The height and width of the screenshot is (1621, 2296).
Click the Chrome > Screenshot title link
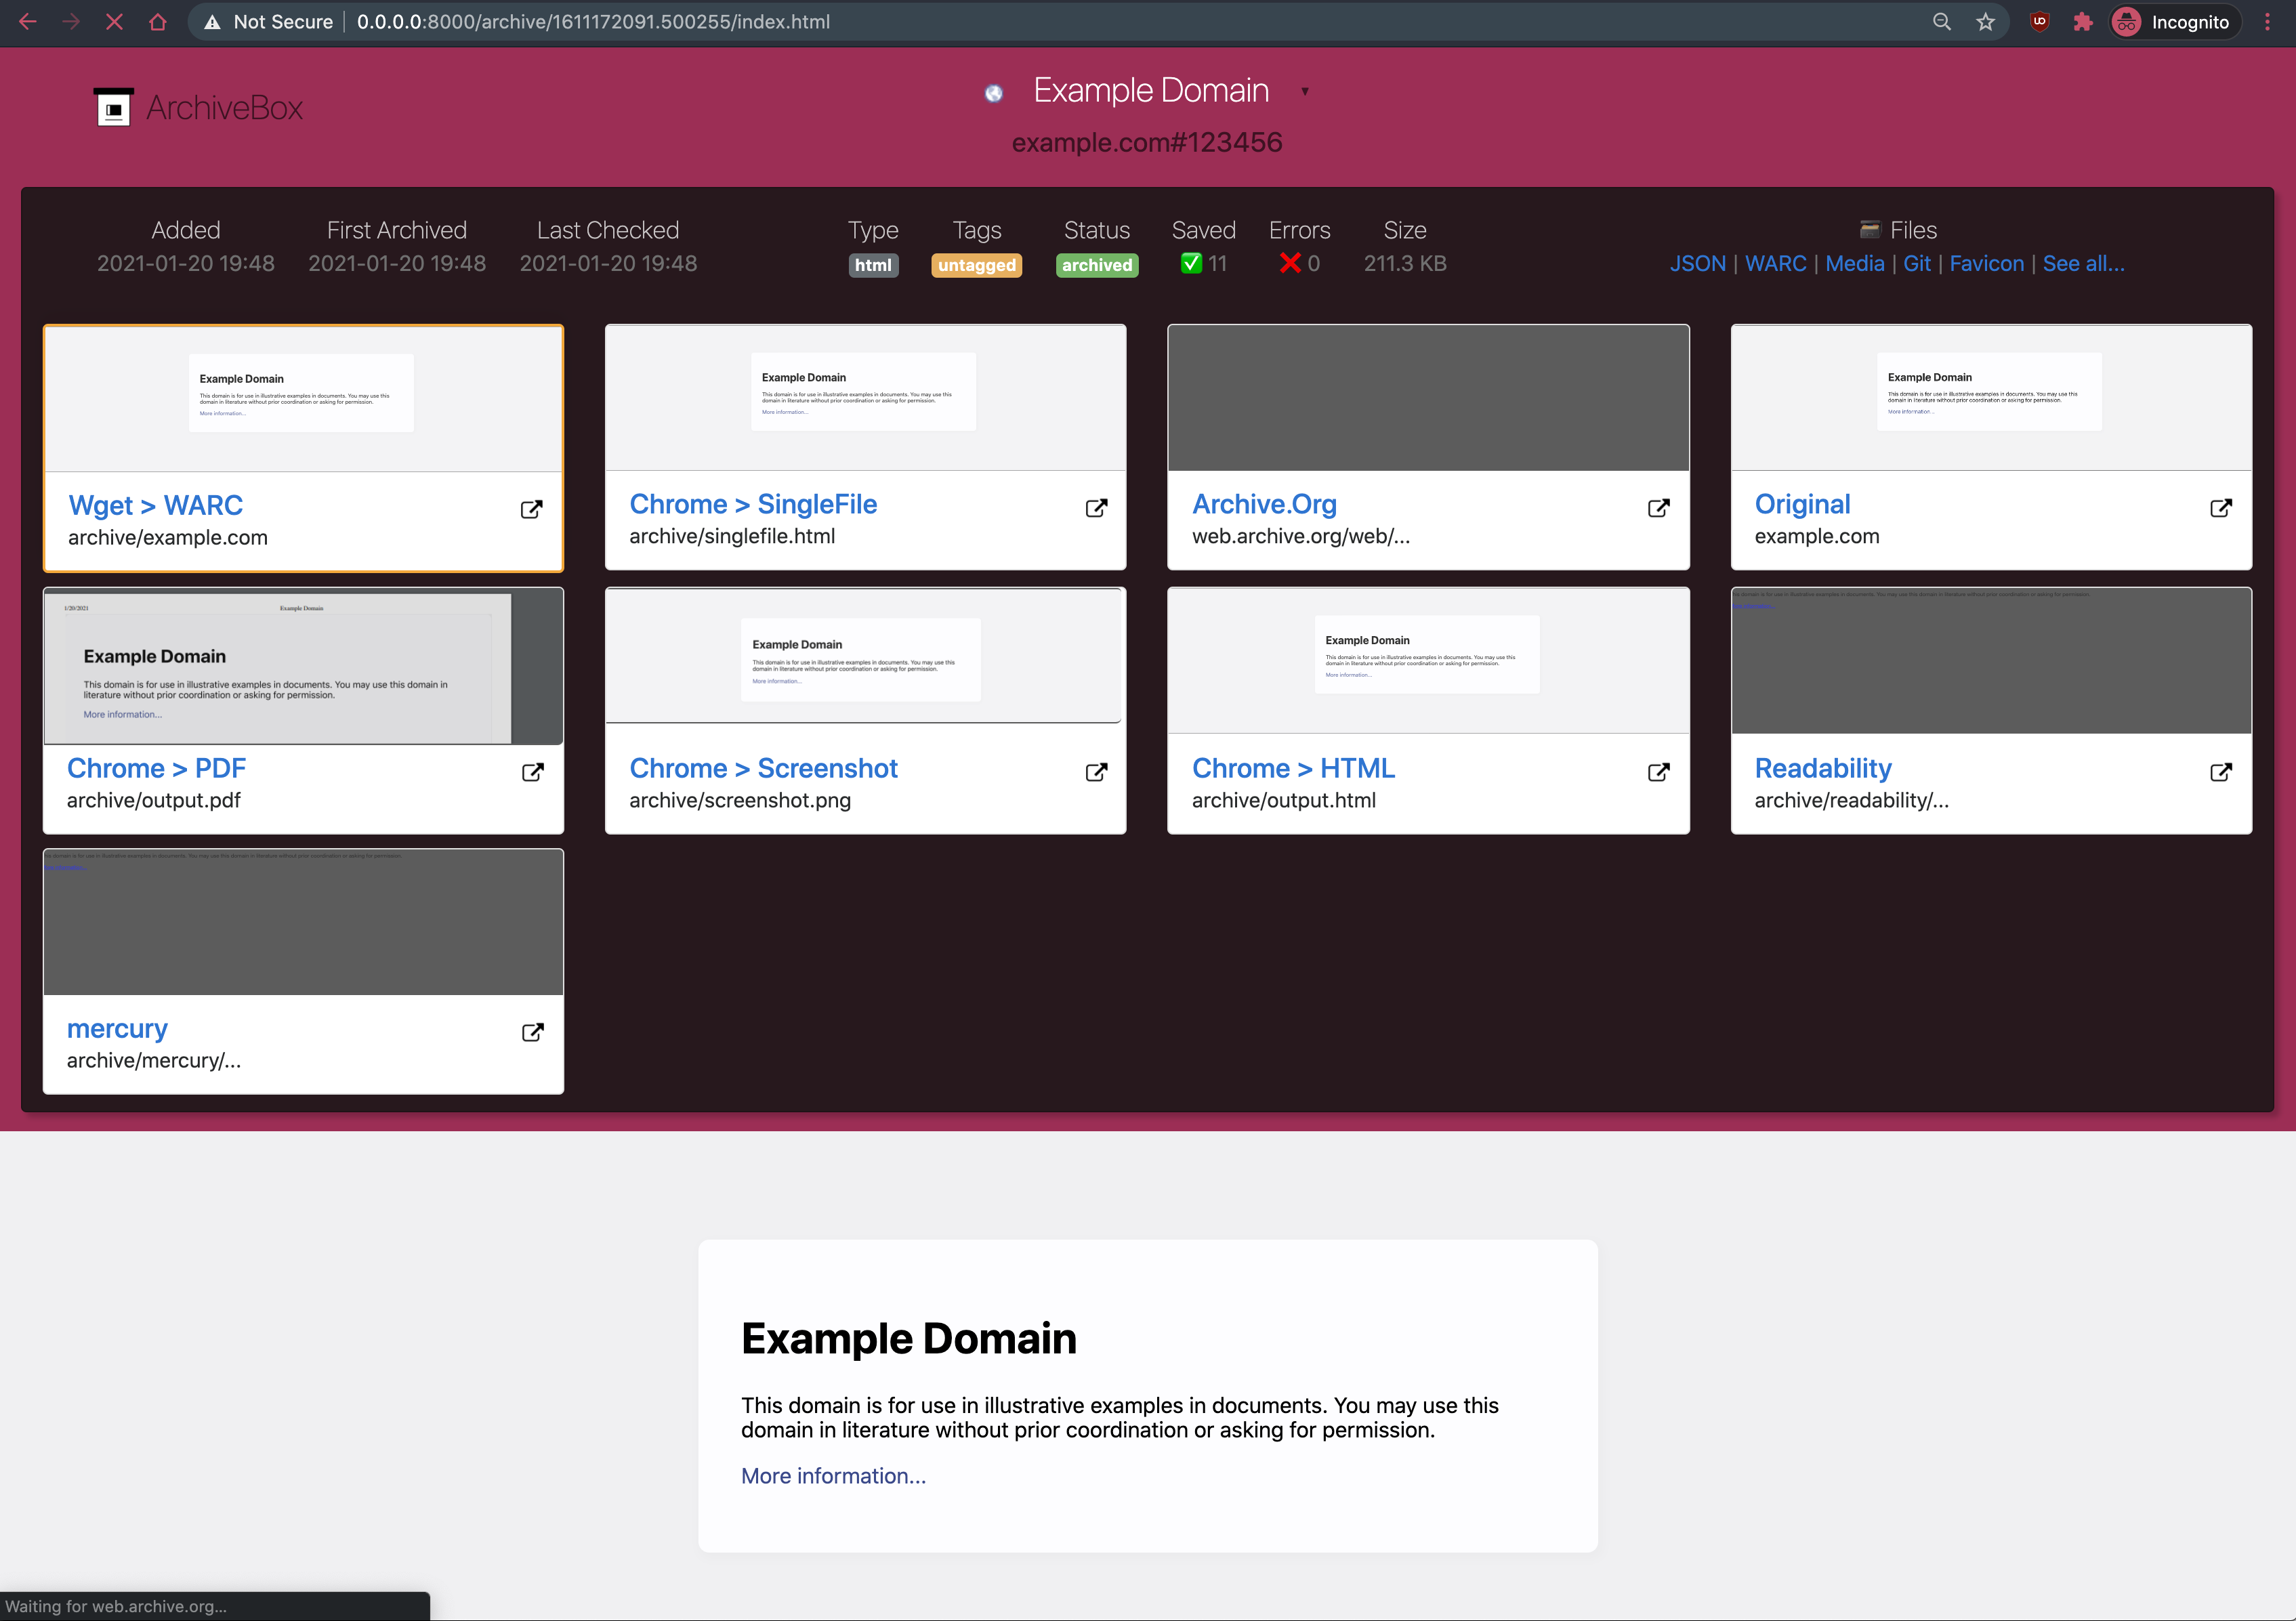coord(763,768)
